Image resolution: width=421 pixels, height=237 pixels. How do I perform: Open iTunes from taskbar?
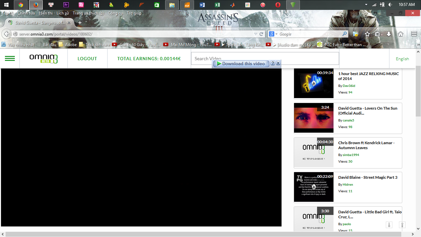[x=263, y=5]
